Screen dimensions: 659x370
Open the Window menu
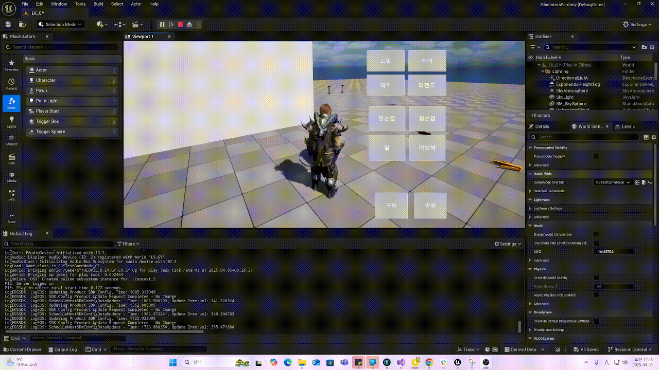coord(59,4)
